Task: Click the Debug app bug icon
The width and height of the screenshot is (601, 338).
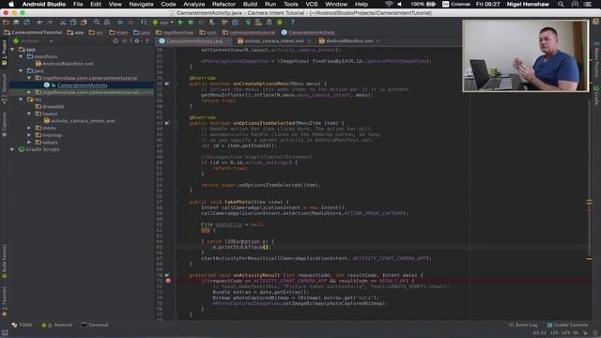Action: pos(191,23)
